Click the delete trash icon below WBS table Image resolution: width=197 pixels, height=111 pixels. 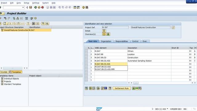coord(110,88)
